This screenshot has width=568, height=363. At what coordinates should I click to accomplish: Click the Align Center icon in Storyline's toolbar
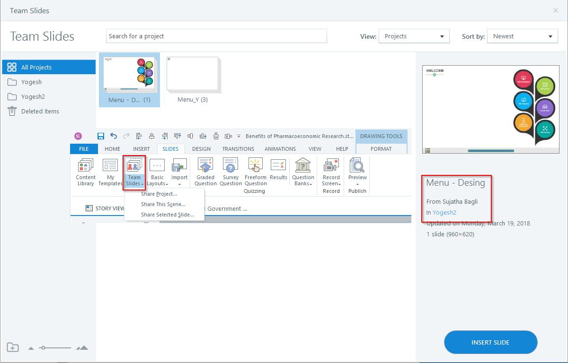(x=151, y=136)
